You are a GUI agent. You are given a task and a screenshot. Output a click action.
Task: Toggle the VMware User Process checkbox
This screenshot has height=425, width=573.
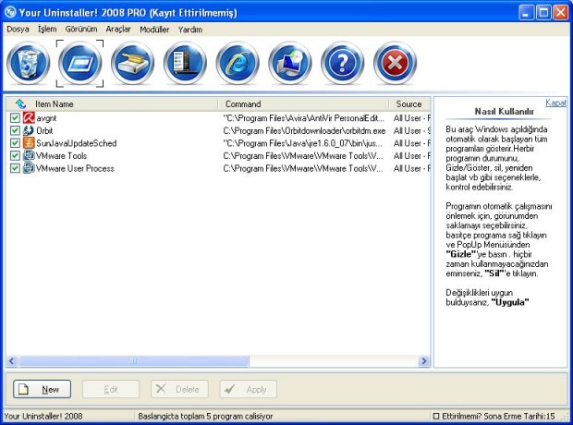[x=15, y=168]
